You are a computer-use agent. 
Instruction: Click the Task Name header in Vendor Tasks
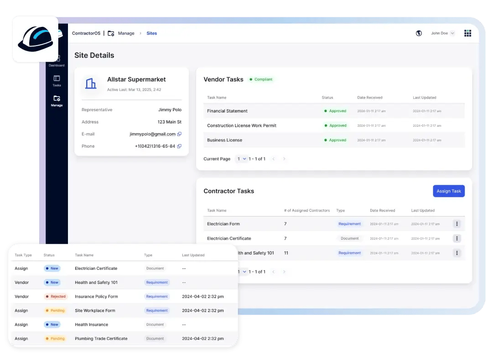217,98
